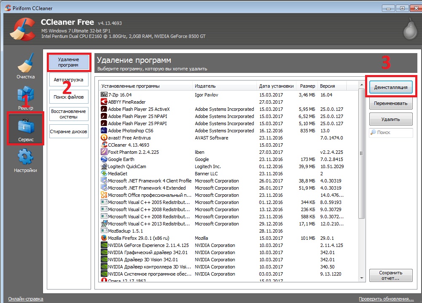Viewport: 422px width, 303px height.
Task: Click the Google Earth icon
Action: (104, 159)
